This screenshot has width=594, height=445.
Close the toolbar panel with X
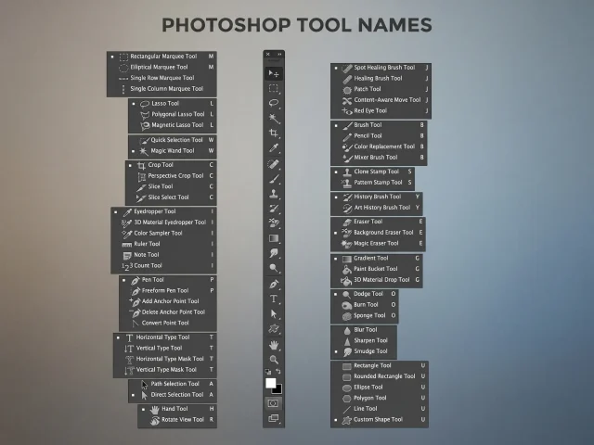pyautogui.click(x=268, y=54)
